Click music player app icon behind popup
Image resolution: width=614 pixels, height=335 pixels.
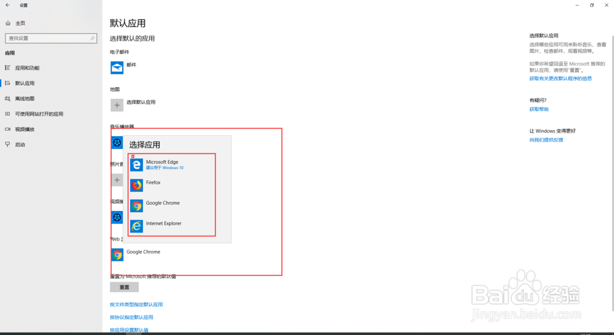116,142
